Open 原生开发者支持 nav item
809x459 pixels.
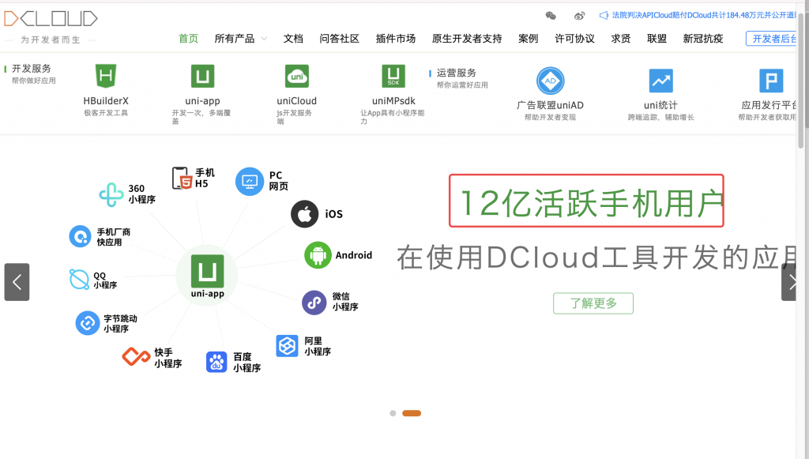point(467,39)
